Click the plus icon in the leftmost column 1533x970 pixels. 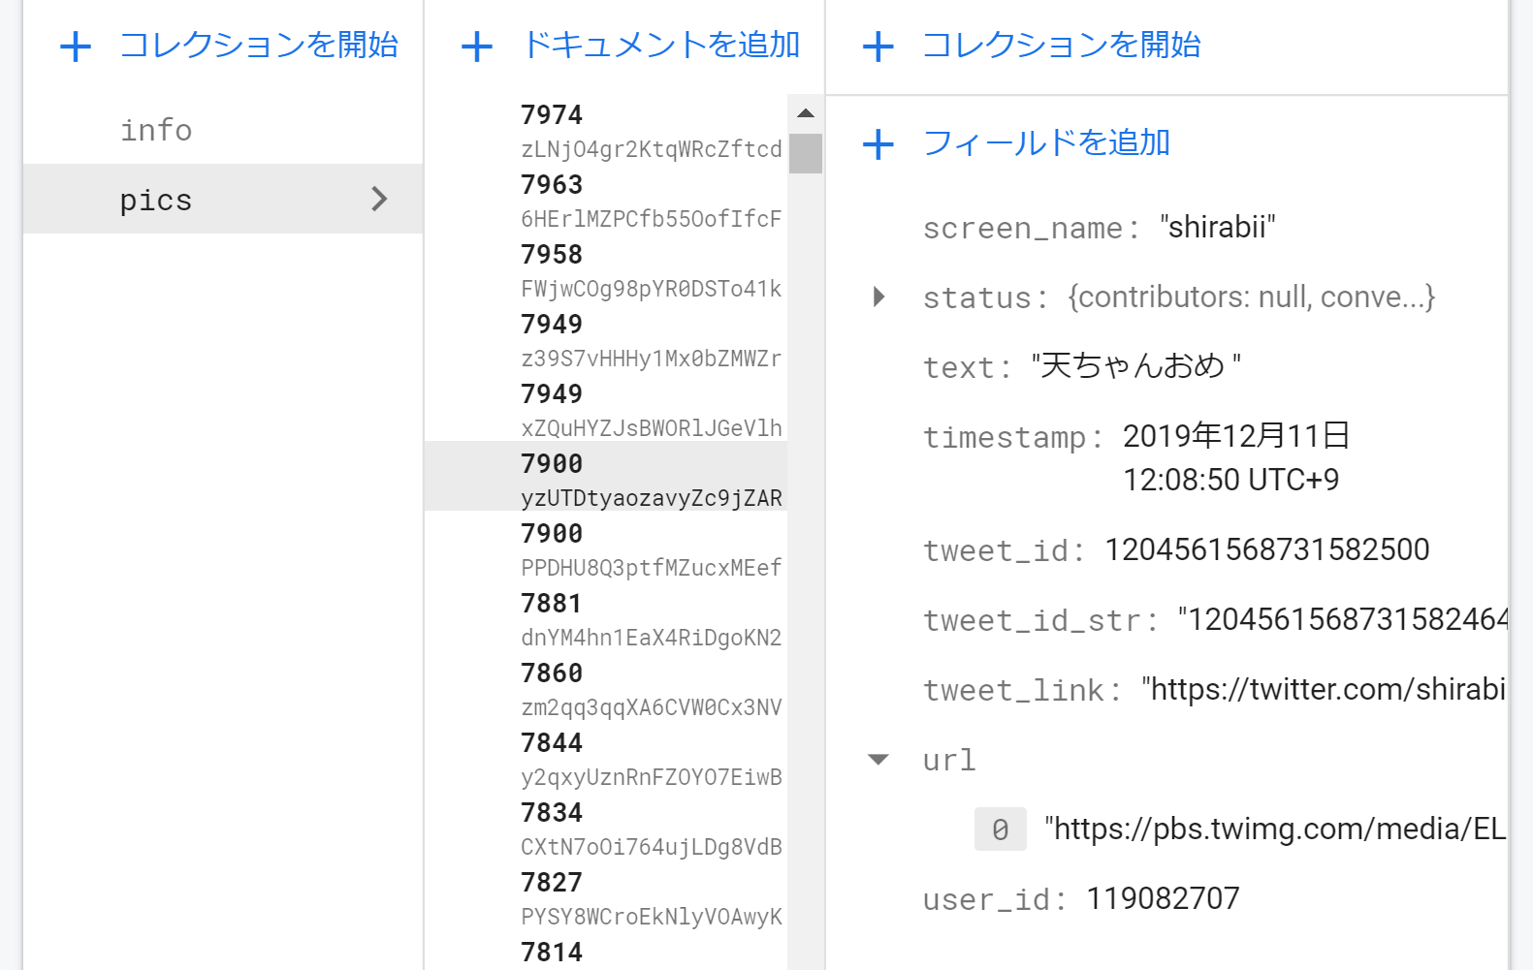[x=76, y=47]
